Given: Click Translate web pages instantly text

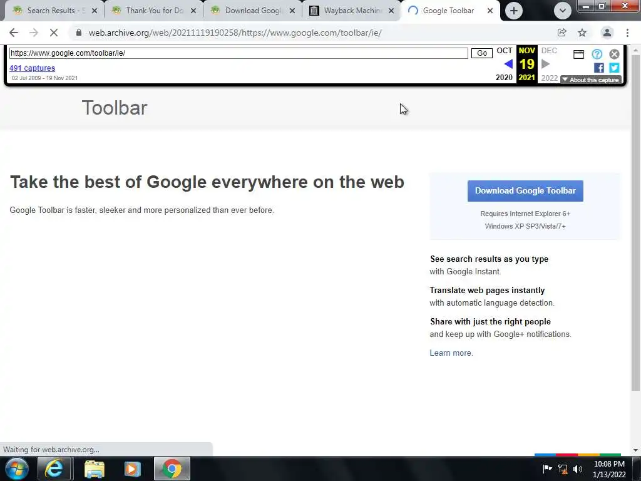Looking at the screenshot, I should (487, 291).
